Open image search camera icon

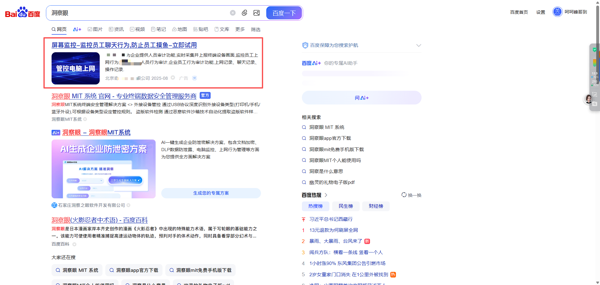pos(257,13)
